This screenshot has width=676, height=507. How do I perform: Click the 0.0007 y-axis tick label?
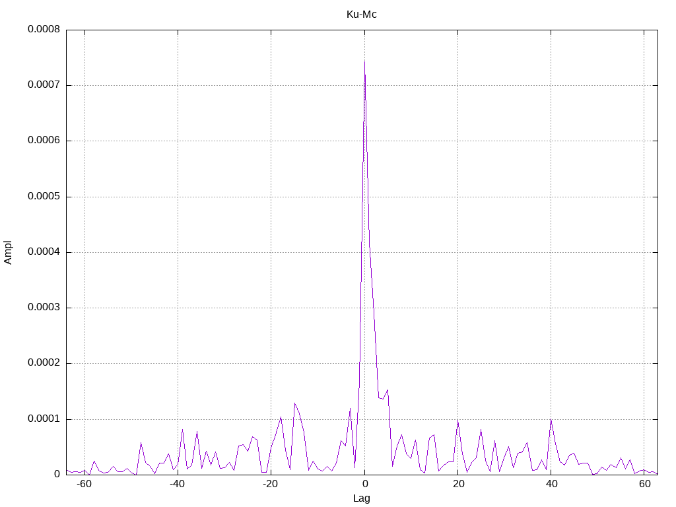click(44, 84)
